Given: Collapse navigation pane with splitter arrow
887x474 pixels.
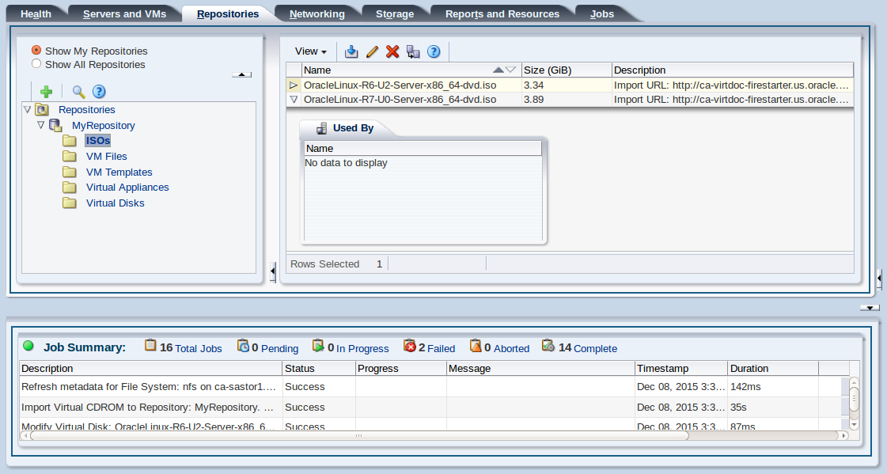Looking at the screenshot, I should click(273, 271).
